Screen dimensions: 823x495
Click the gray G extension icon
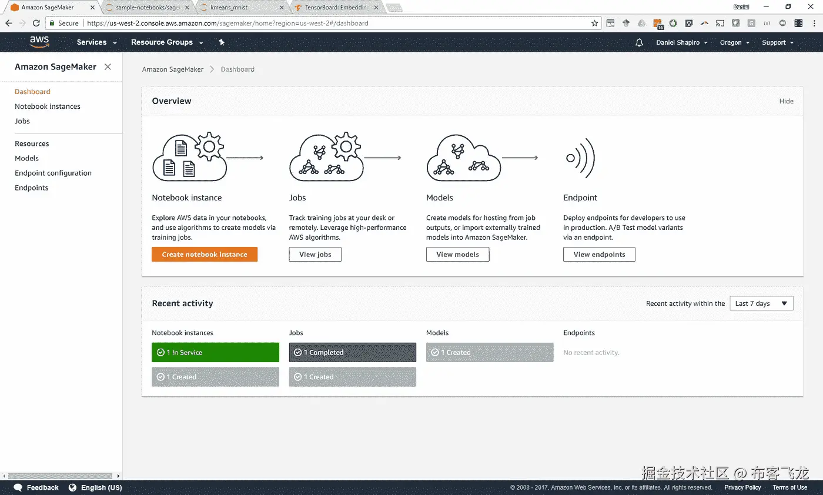coord(751,24)
